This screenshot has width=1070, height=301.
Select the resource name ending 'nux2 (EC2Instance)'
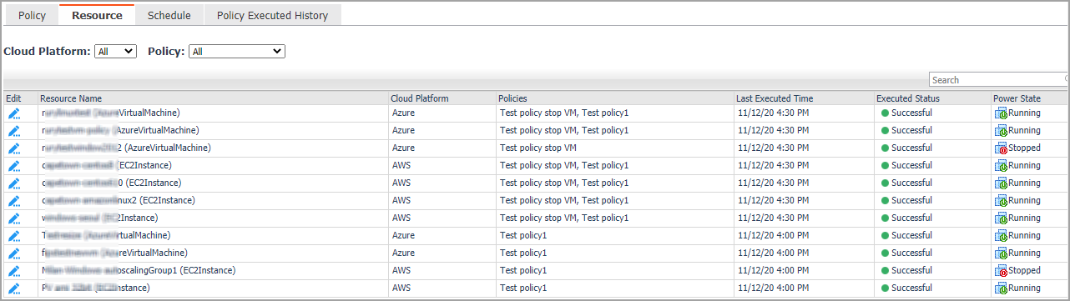(119, 201)
